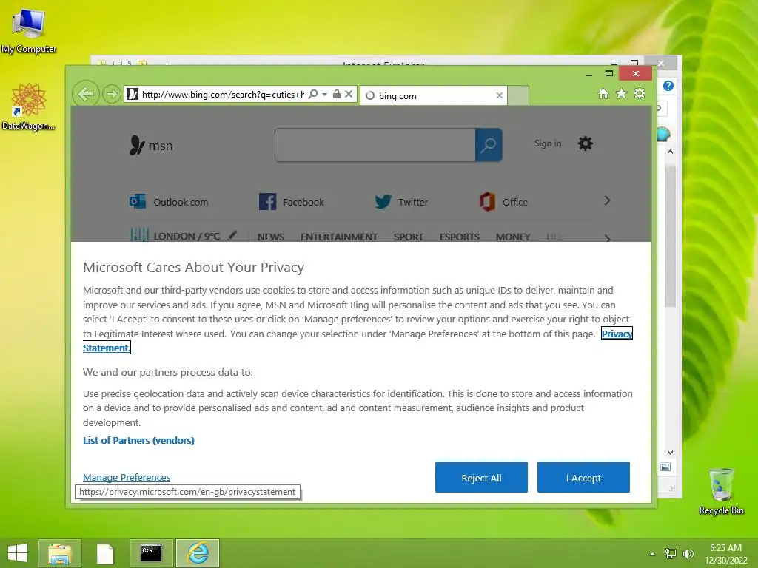
Task: Click the Sign in link on msn
Action: (x=548, y=143)
